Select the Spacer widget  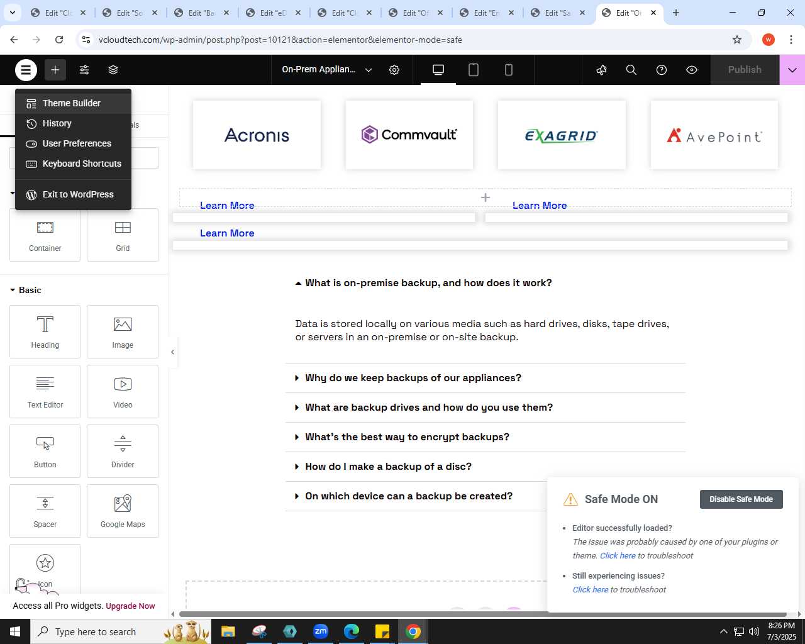[x=45, y=511]
